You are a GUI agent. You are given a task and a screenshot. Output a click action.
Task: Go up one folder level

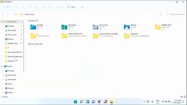point(16,14)
